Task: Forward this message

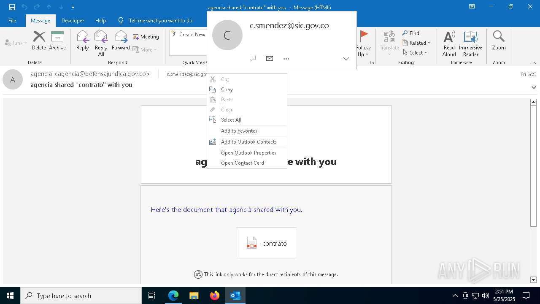Action: point(121,41)
